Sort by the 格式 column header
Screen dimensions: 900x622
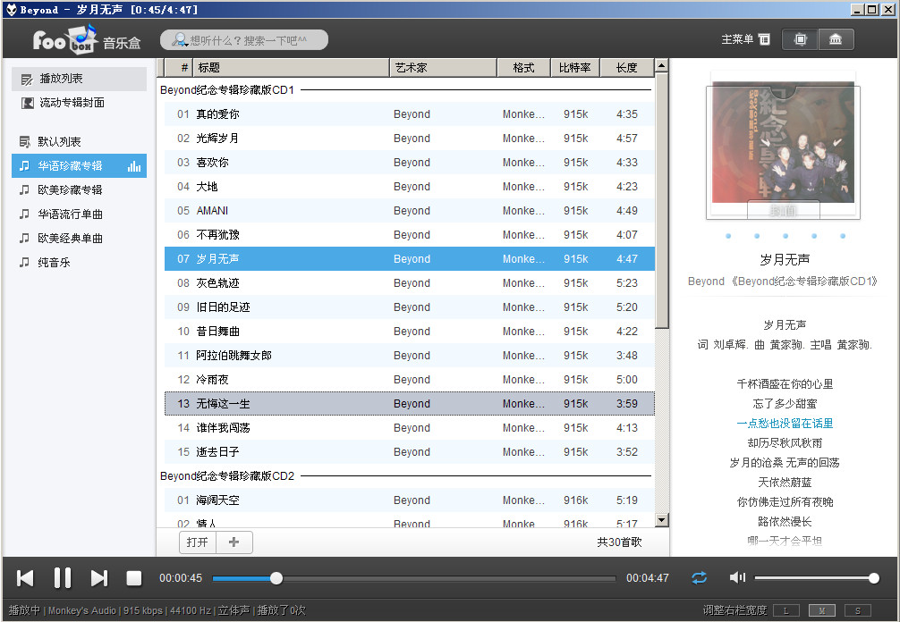click(x=523, y=68)
